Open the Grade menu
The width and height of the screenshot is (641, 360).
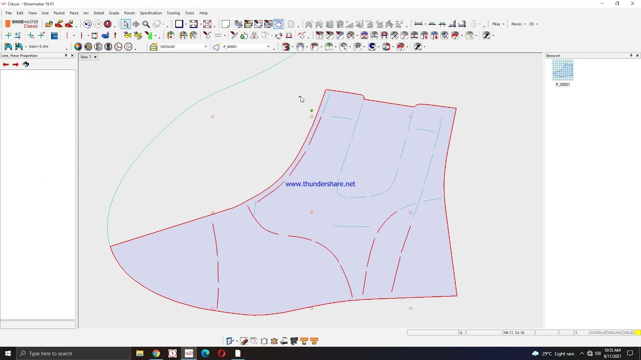pyautogui.click(x=114, y=13)
